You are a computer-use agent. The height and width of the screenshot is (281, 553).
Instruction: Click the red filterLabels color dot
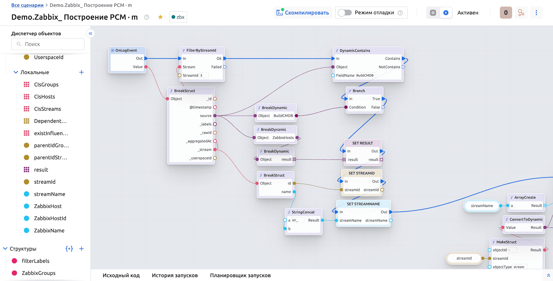[15, 261]
